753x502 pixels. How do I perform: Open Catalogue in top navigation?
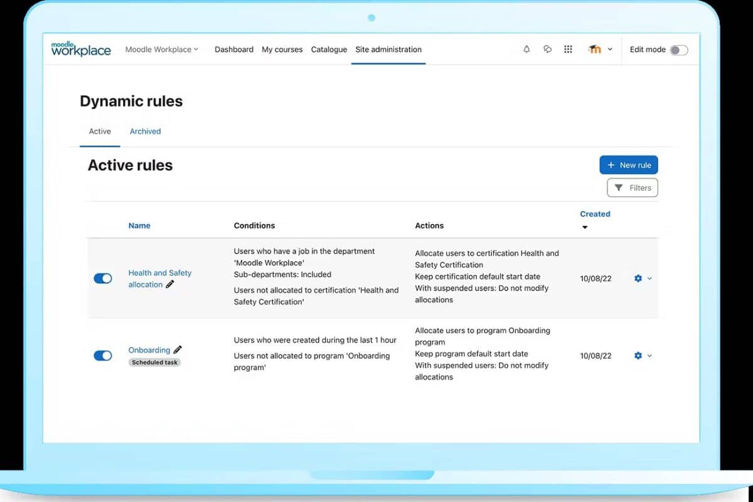pos(329,49)
